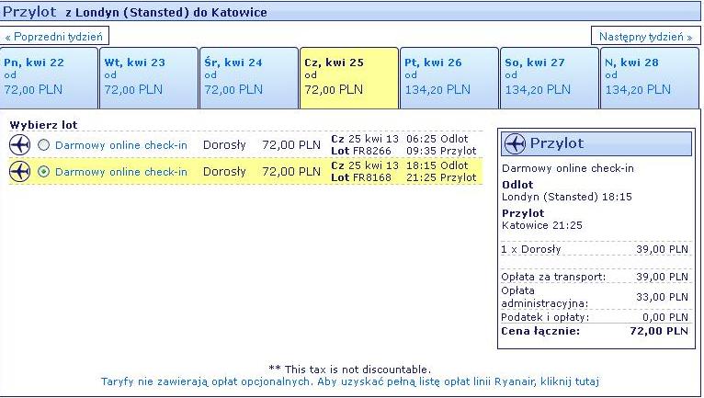Switch to the N, kwi 28 date tab
This screenshot has height=398, width=704.
[x=650, y=78]
